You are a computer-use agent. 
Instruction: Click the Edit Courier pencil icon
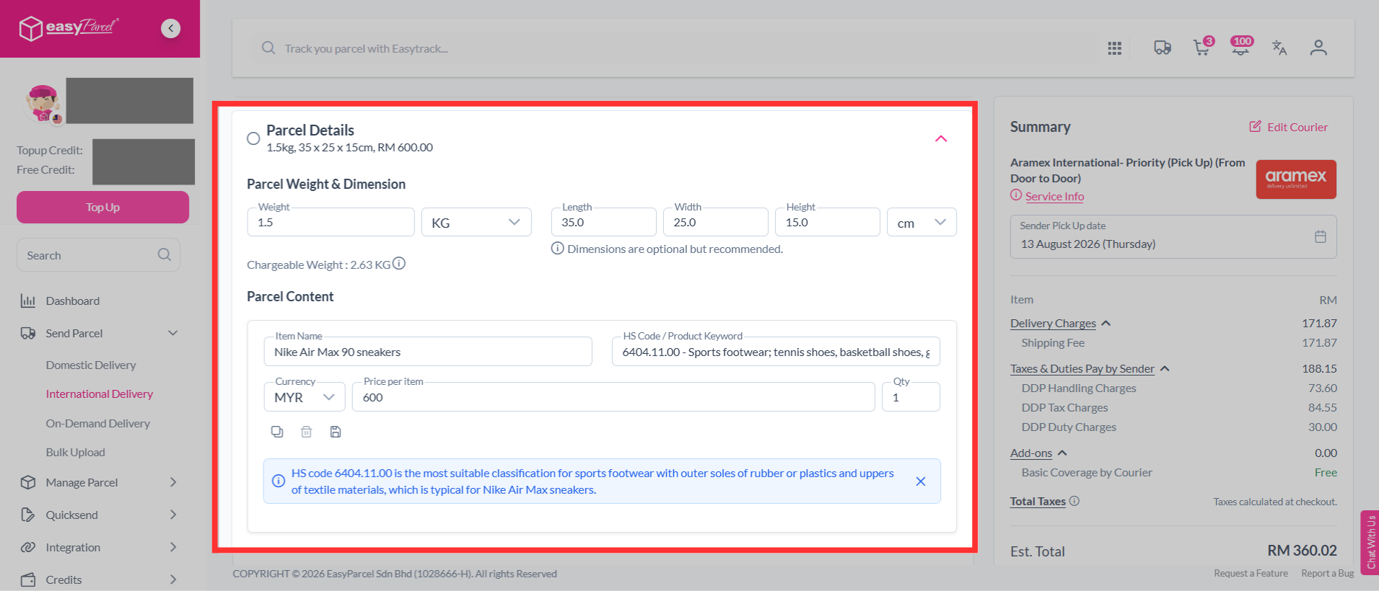click(1256, 127)
